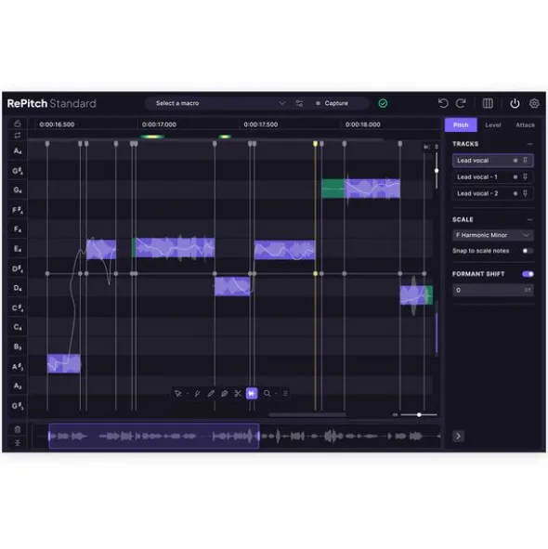548x549 pixels.
Task: Collapse the Scale section
Action: [x=529, y=219]
